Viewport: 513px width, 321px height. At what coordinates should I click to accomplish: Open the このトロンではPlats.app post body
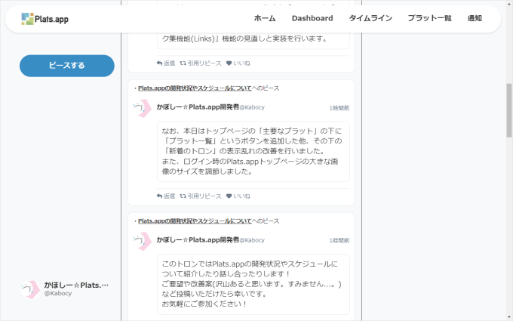click(x=253, y=284)
